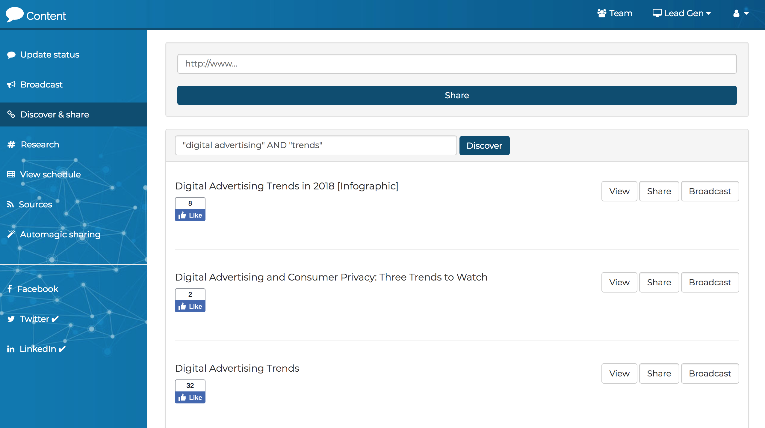Select Discover & share in sidebar
The width and height of the screenshot is (765, 428).
pos(55,114)
